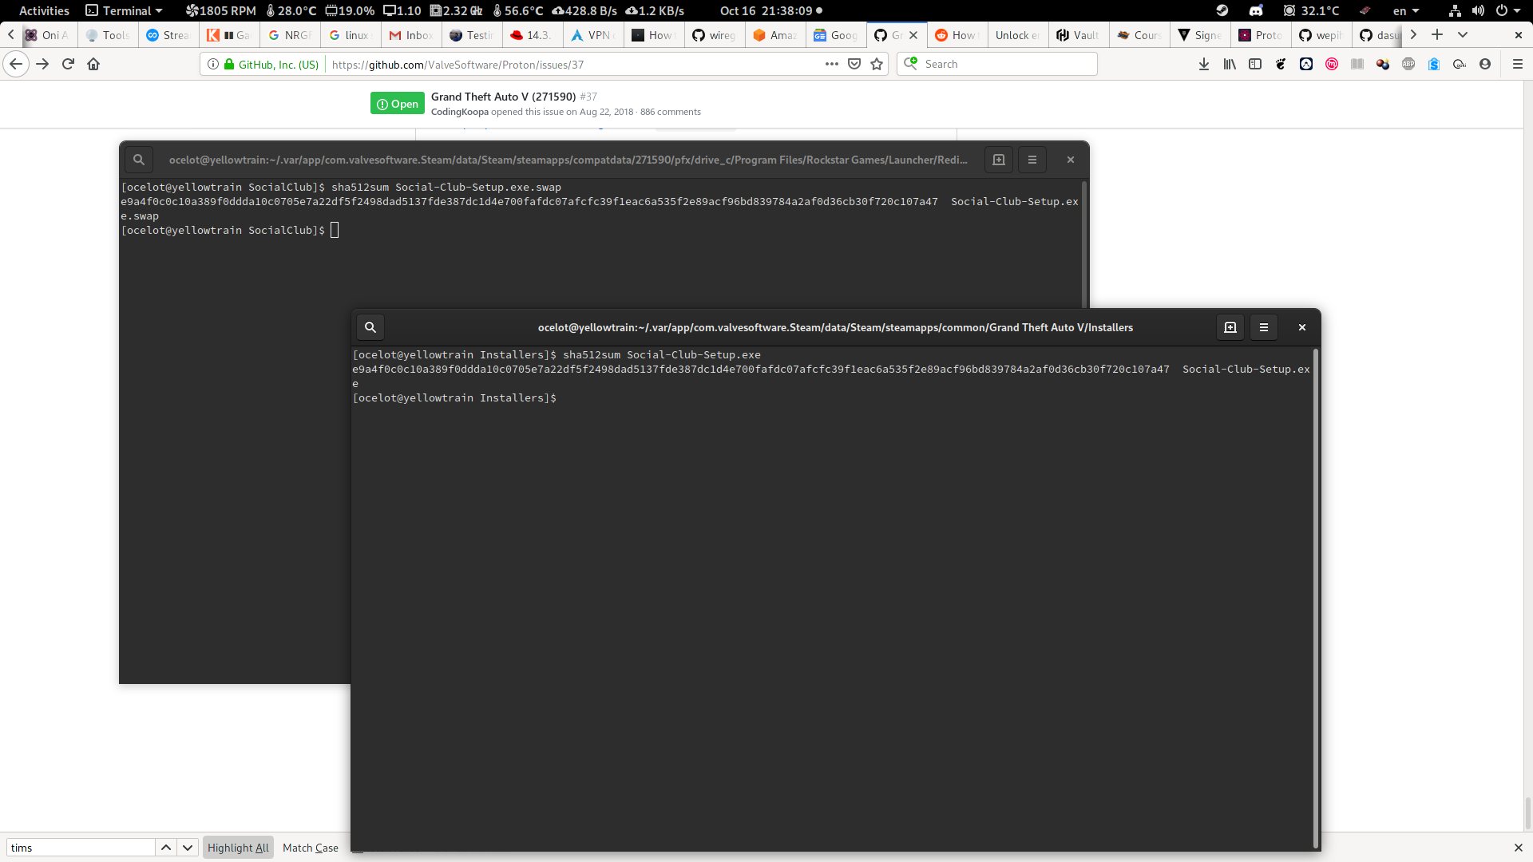Screen dimensions: 1533x862
Task: Open the page actions three-dot menu
Action: pos(832,64)
